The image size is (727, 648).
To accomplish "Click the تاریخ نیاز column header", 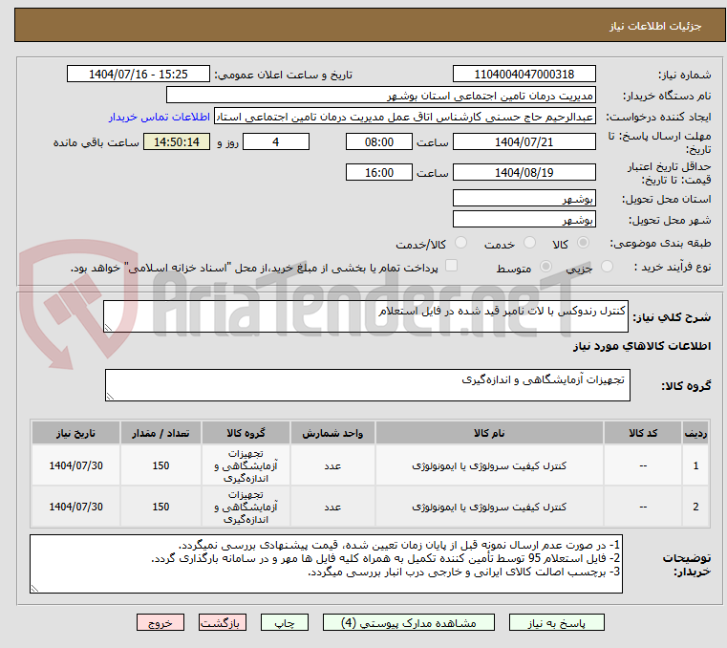I will pos(75,433).
